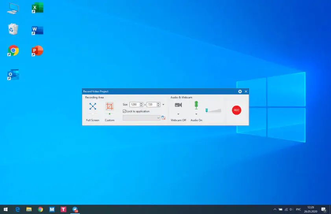Click the height field showing 720

coord(152,104)
